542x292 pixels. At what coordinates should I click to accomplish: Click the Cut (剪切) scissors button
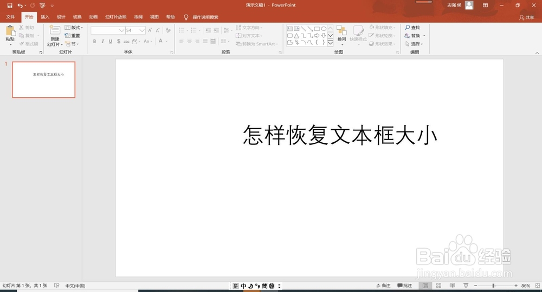27,27
